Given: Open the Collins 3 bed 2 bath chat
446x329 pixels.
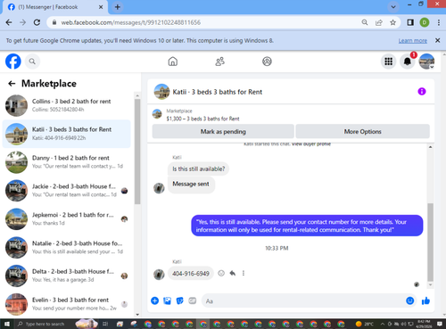Looking at the screenshot, I should 67,105.
